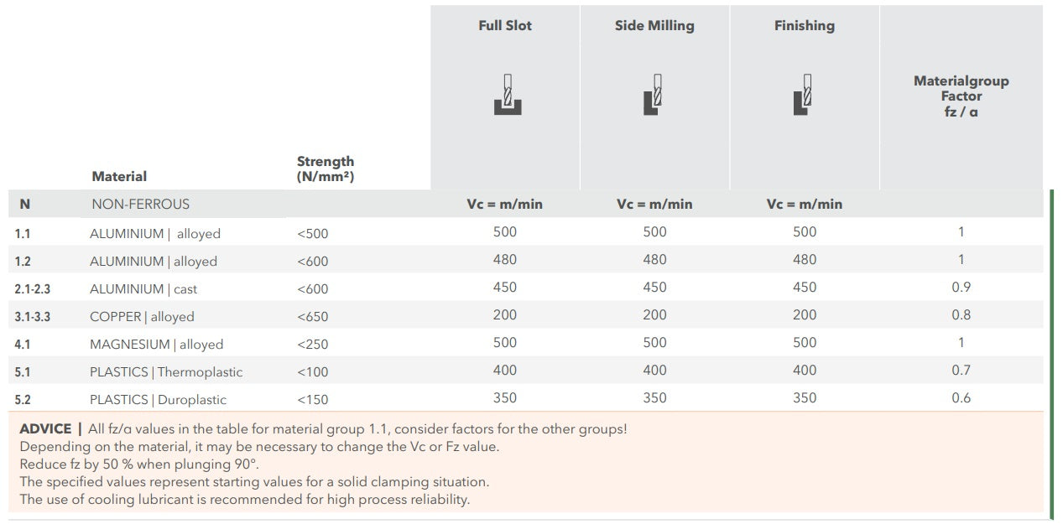Image resolution: width=1063 pixels, height=524 pixels.
Task: Select the NON-FERROUS category row
Action: coord(140,204)
